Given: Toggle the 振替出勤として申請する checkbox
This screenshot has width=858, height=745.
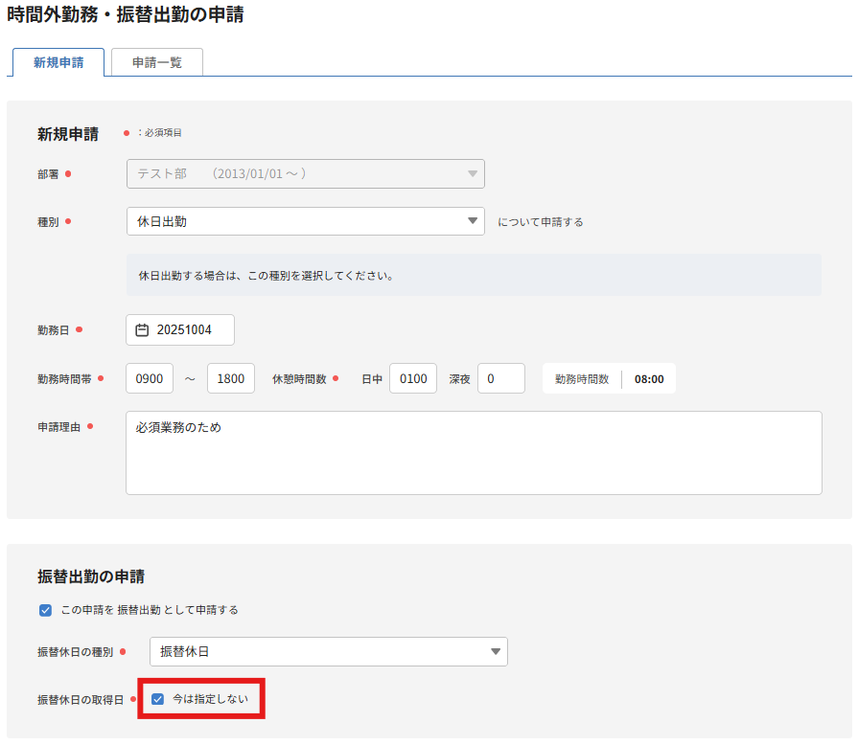Looking at the screenshot, I should coord(46,610).
